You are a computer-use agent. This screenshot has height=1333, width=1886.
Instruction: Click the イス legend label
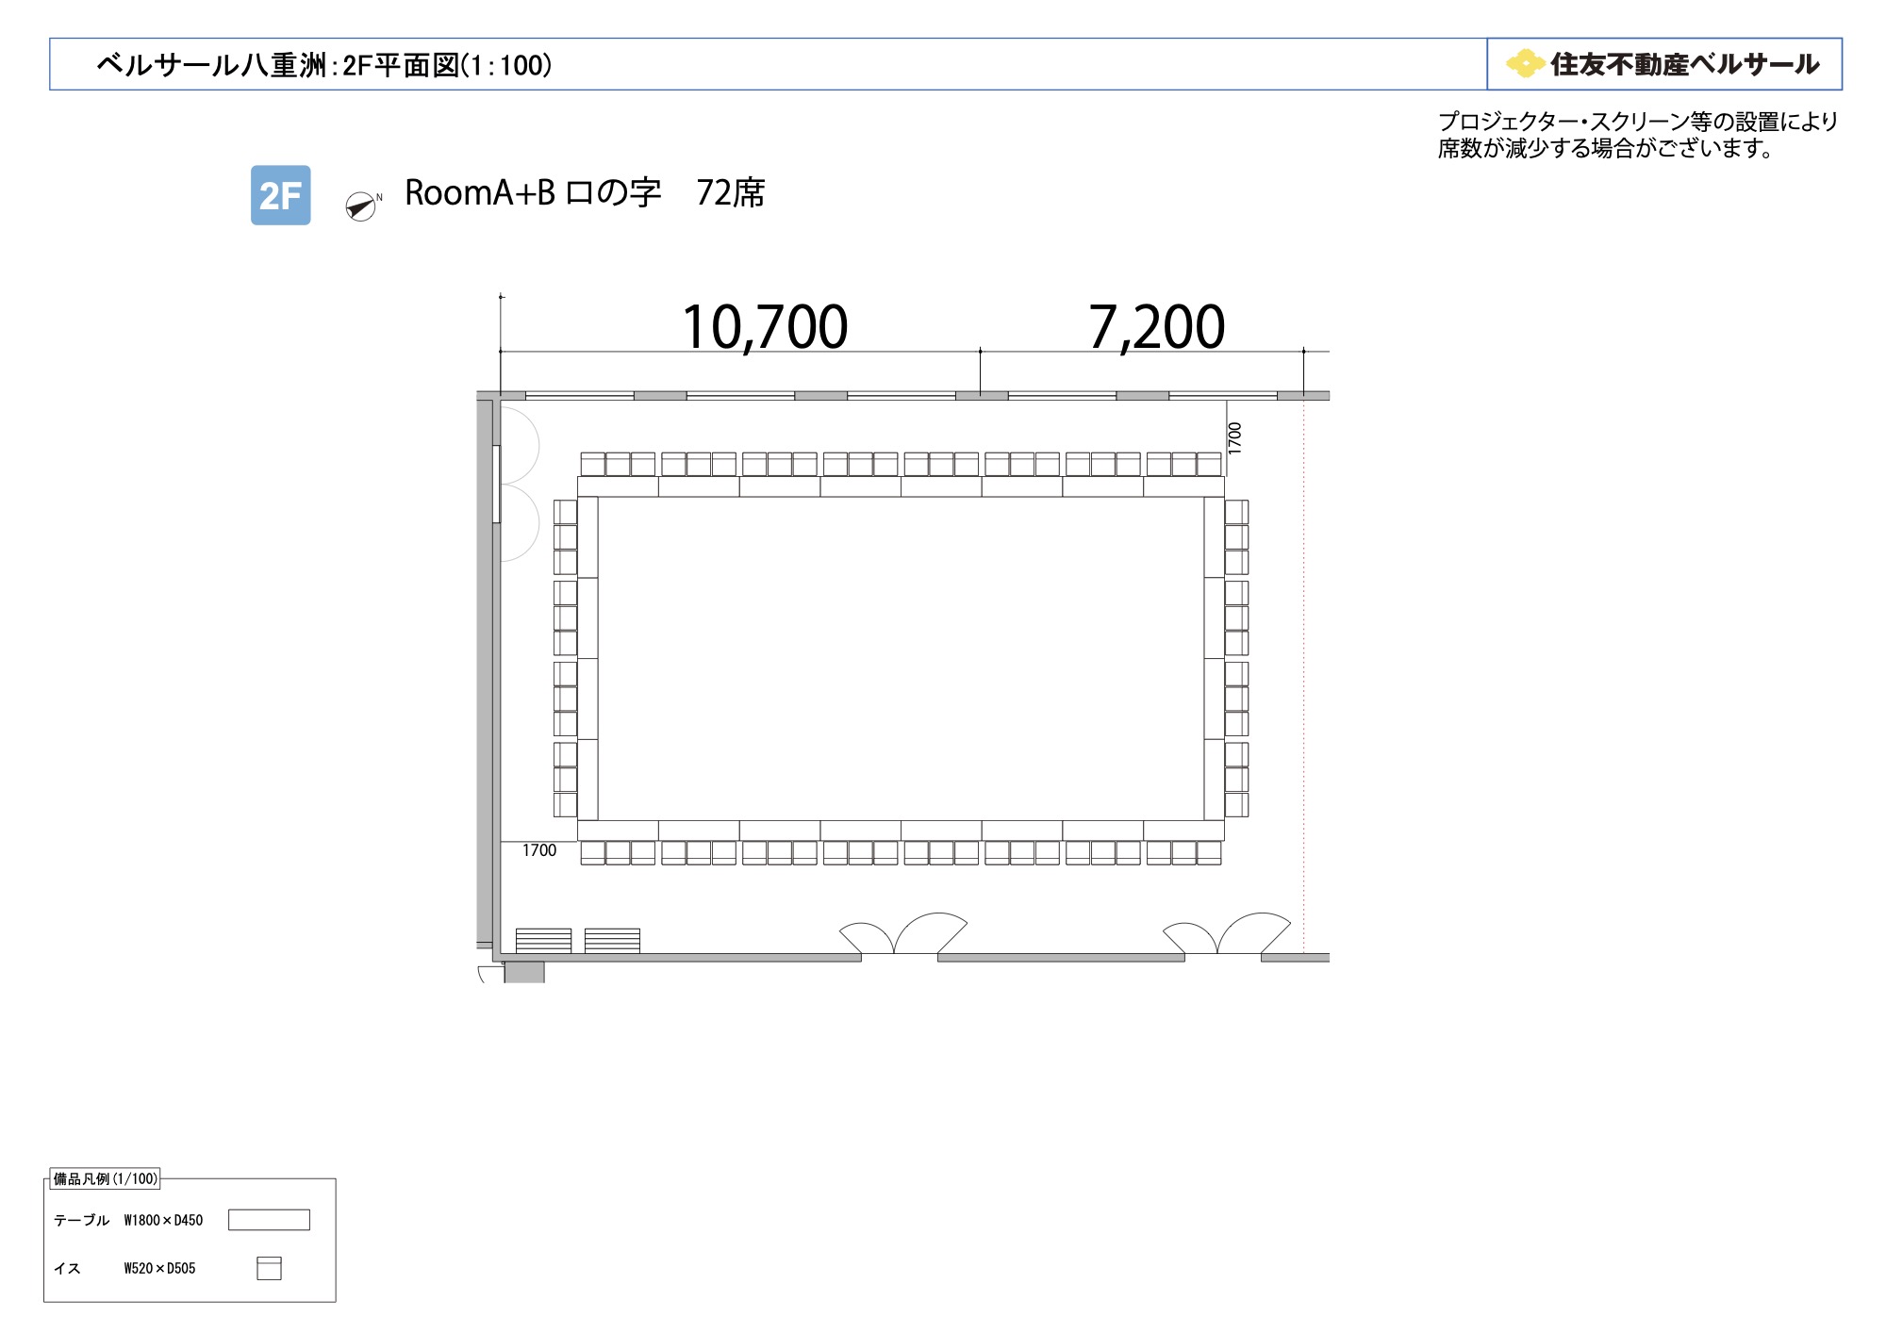point(67,1268)
